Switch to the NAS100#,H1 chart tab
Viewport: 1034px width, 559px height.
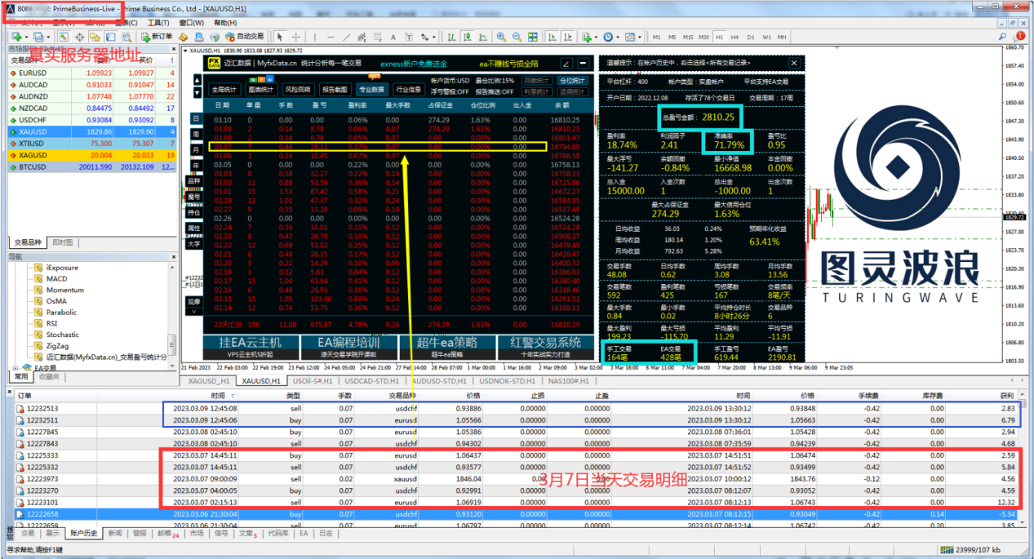click(x=568, y=381)
